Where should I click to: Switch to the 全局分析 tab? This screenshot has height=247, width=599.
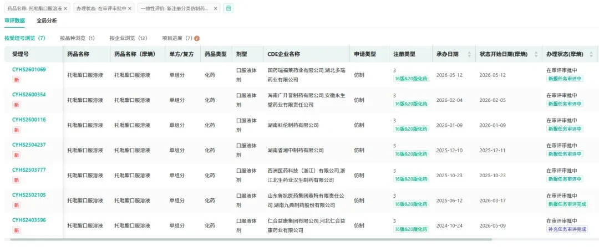(47, 20)
